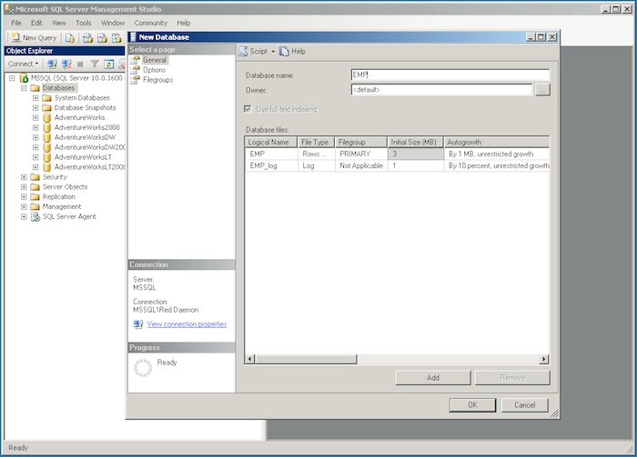Click the PRIMARY filegroup cell
The width and height of the screenshot is (637, 457).
pos(361,154)
